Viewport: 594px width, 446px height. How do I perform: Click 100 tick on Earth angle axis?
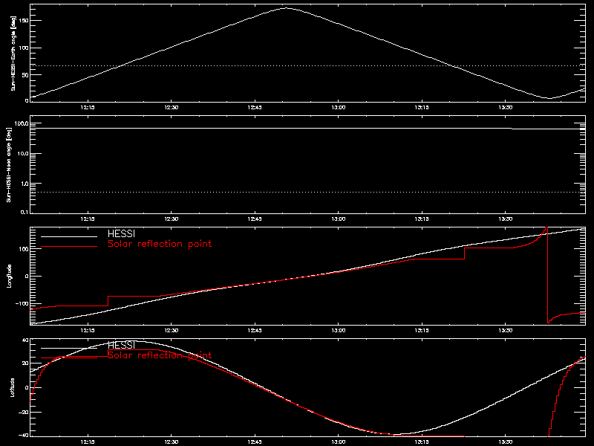click(24, 48)
